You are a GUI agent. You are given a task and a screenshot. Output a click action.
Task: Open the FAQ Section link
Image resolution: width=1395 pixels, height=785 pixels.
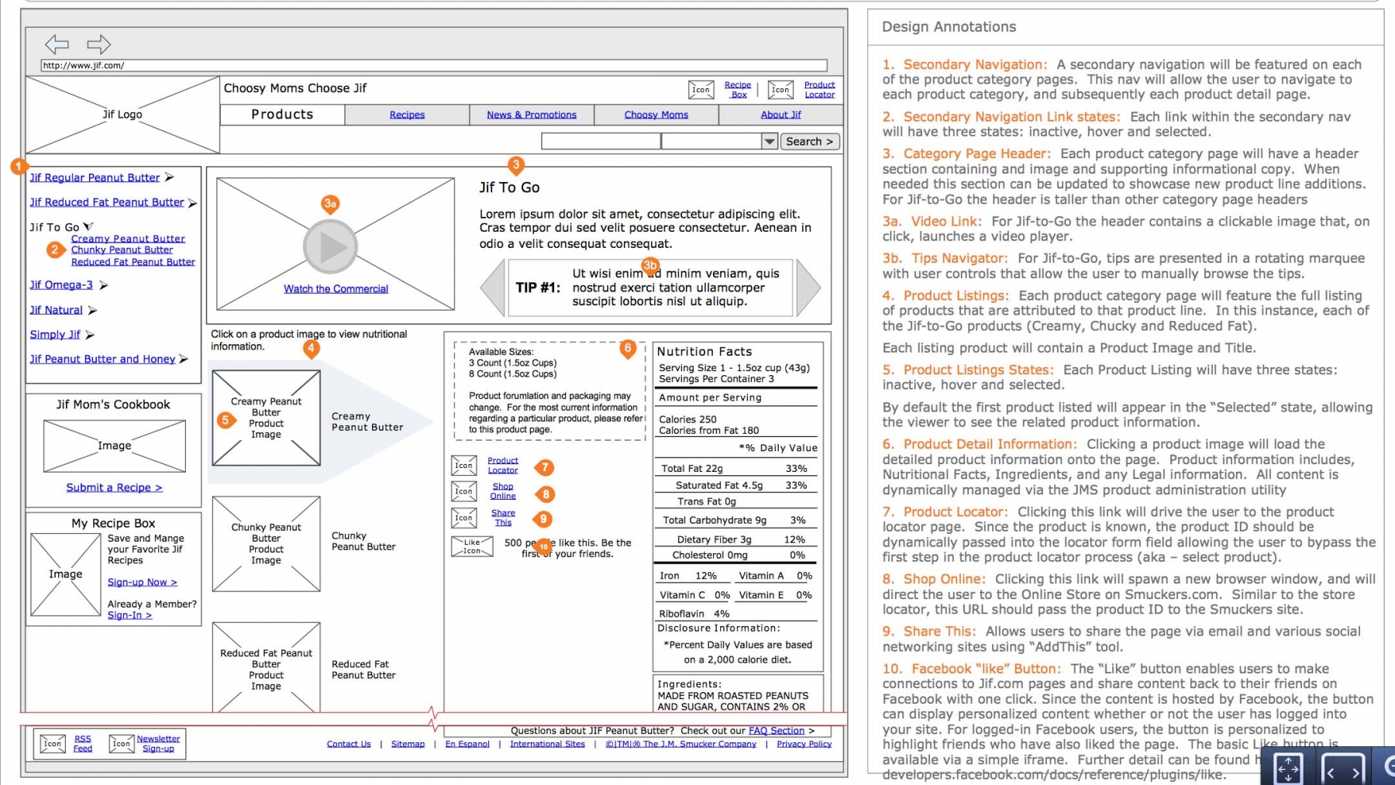click(x=777, y=731)
